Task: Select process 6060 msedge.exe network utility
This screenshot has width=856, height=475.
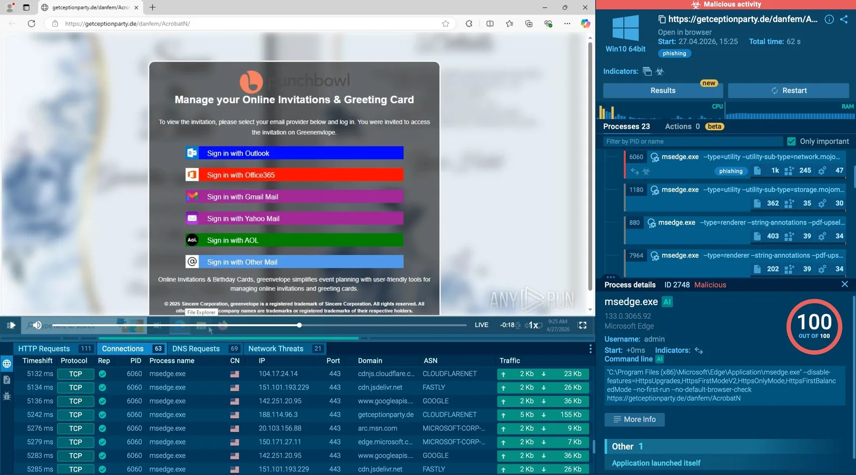Action: [736, 163]
